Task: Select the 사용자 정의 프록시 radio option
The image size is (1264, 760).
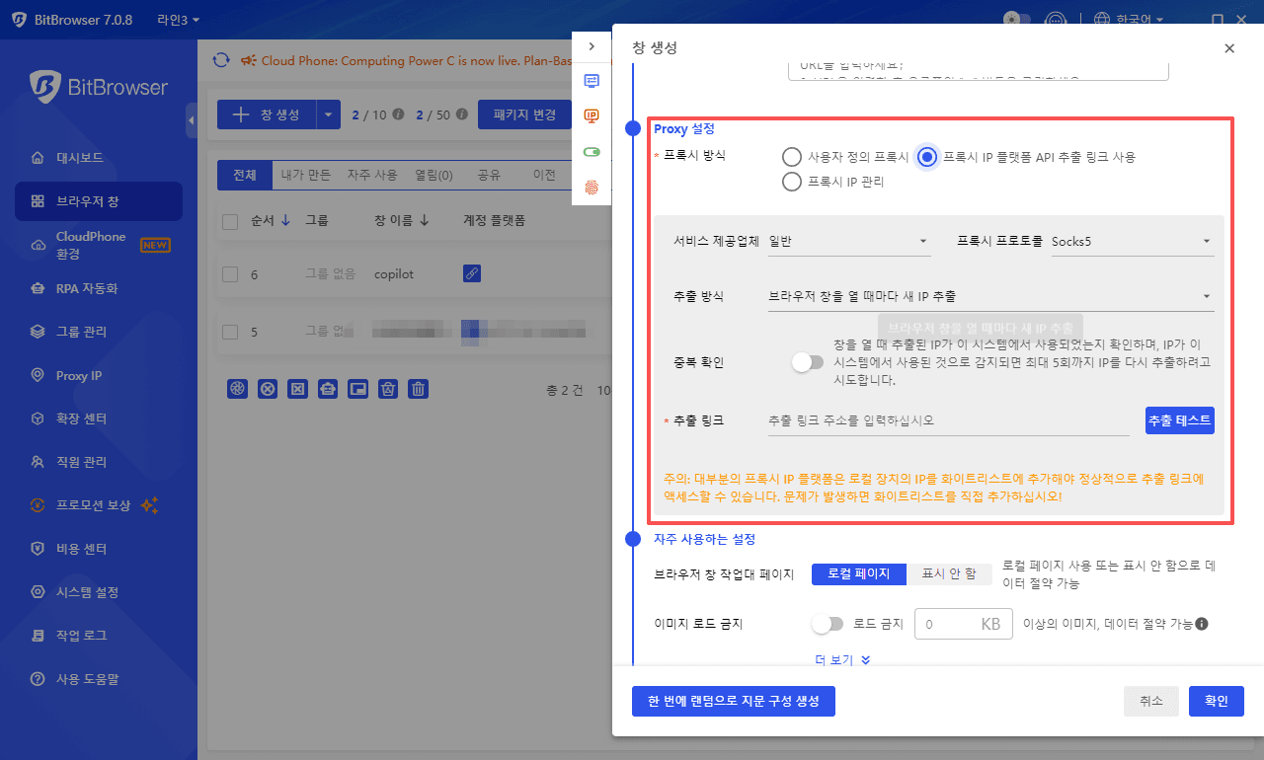Action: tap(791, 157)
